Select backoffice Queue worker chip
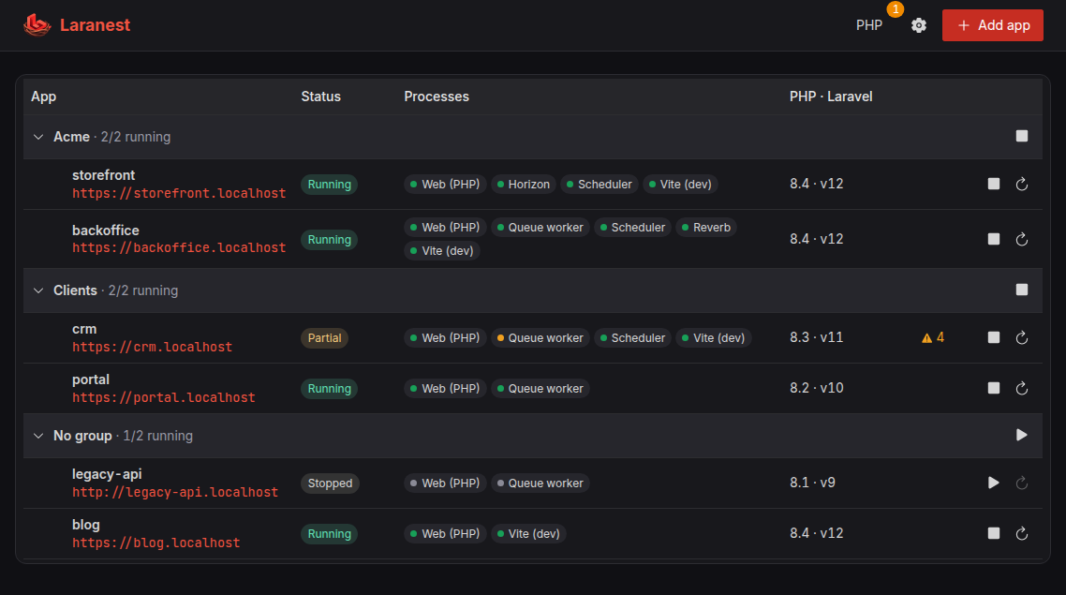The image size is (1066, 595). [x=540, y=227]
